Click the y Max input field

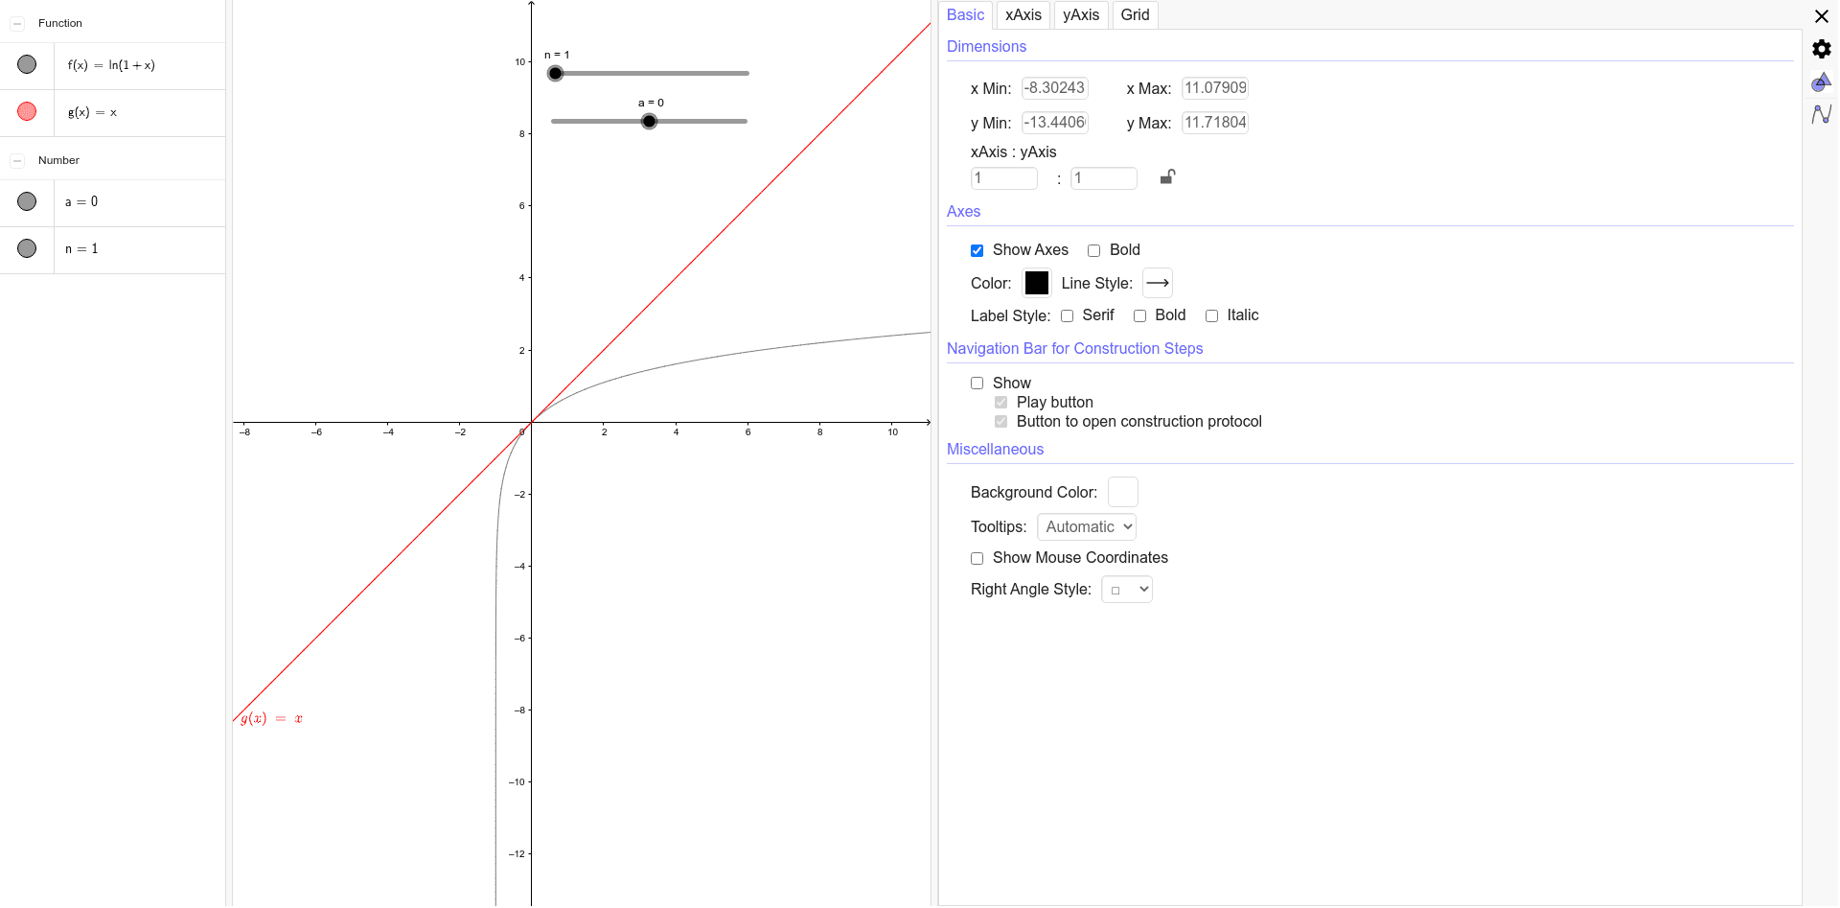[x=1215, y=123]
